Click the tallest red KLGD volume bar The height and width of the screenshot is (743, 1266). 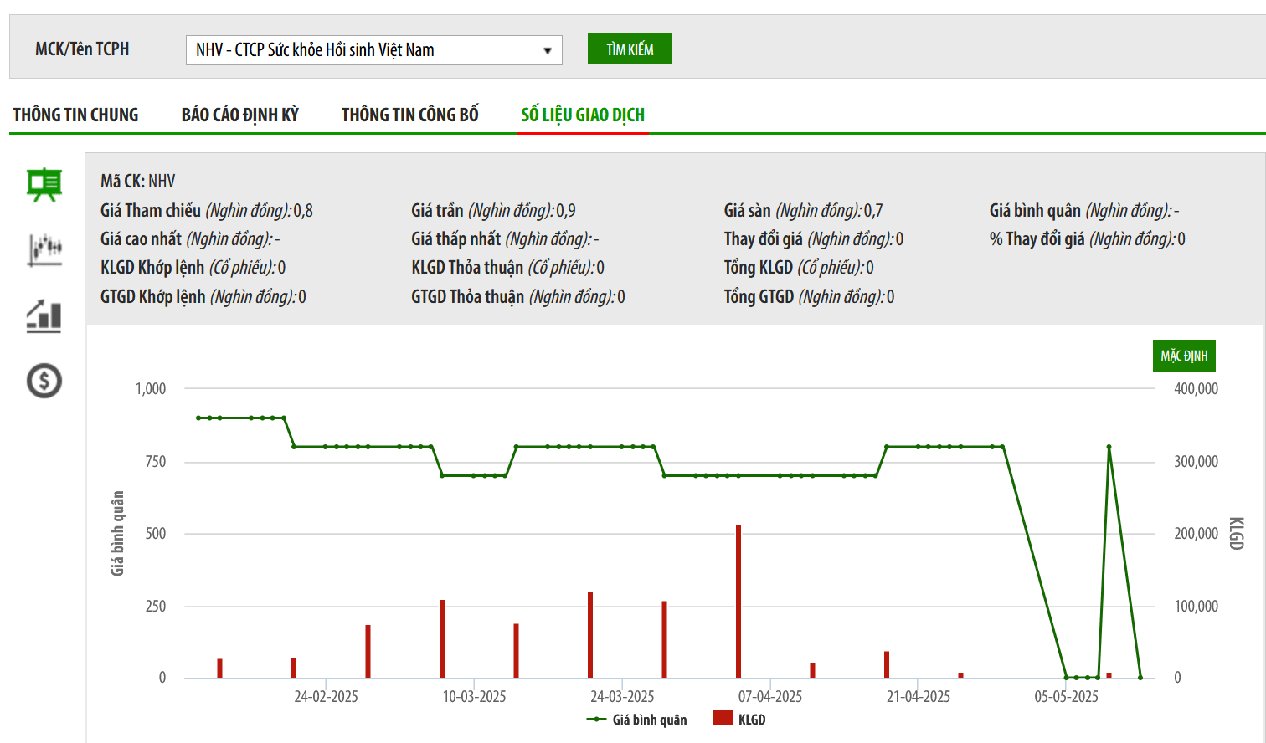738,602
